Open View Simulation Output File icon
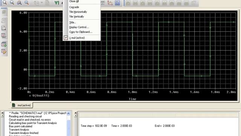 click(x=4, y=28)
